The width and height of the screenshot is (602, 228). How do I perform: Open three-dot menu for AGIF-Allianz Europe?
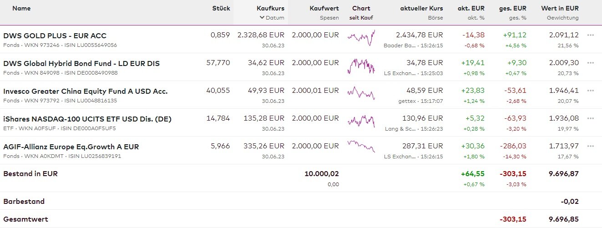[591, 146]
